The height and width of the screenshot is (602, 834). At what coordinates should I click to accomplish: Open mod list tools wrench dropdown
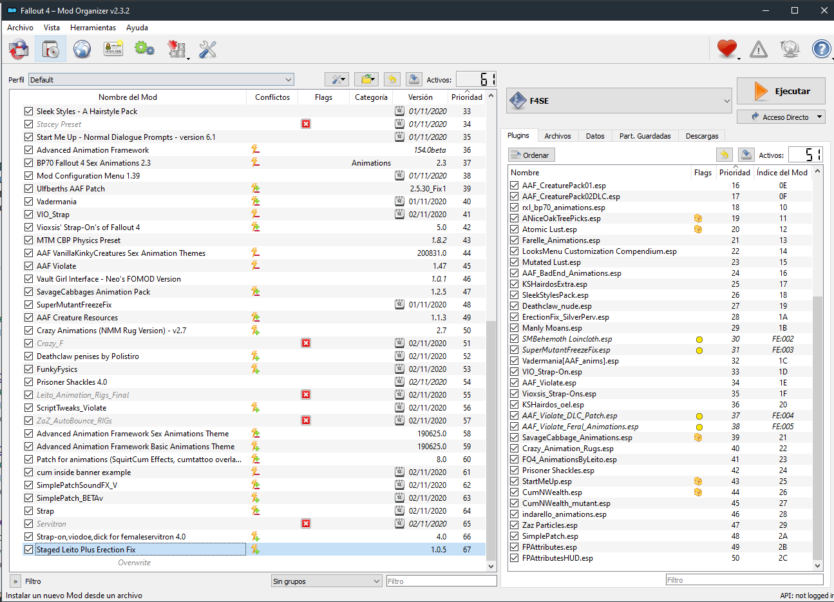[336, 79]
